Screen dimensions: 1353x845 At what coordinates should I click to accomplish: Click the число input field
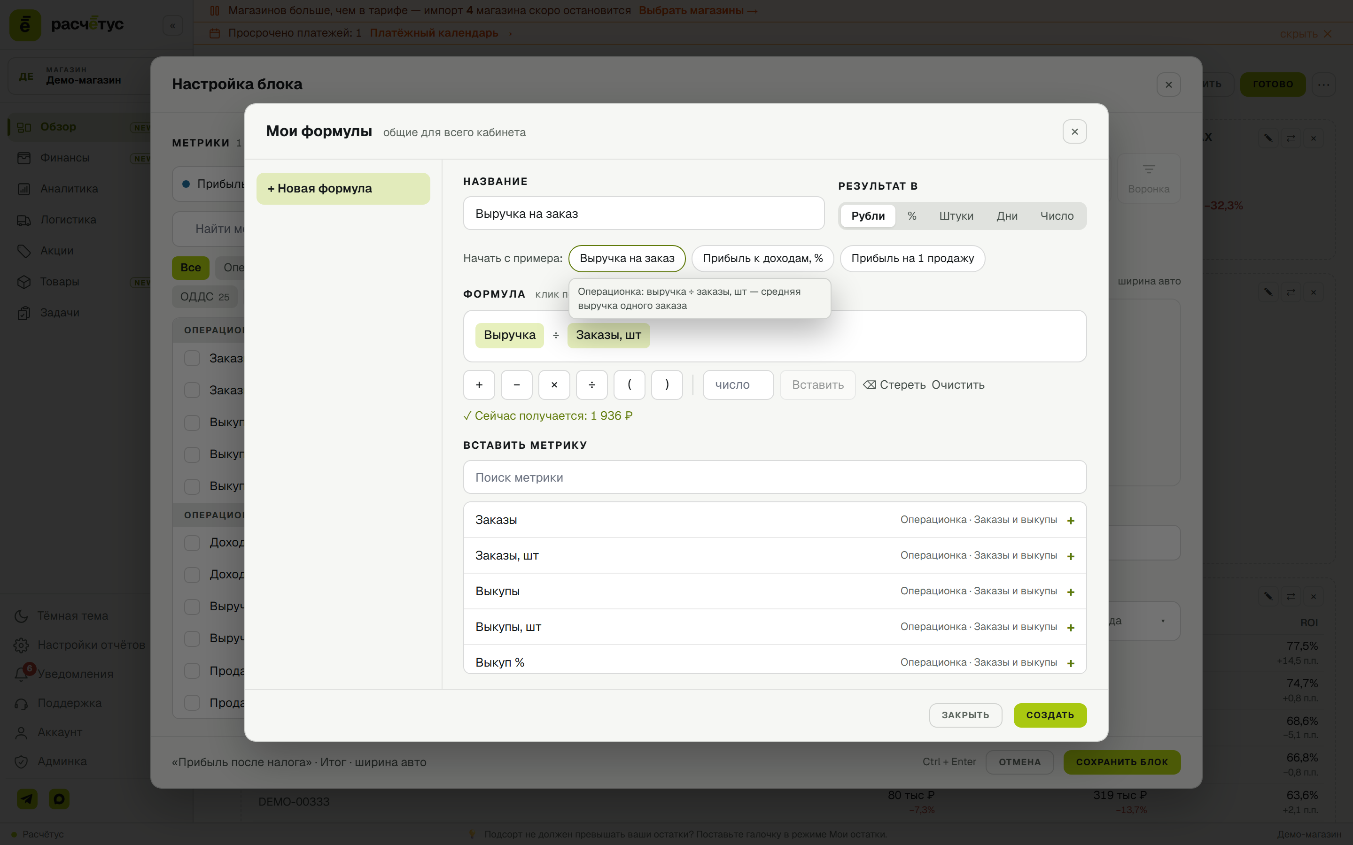[738, 384]
